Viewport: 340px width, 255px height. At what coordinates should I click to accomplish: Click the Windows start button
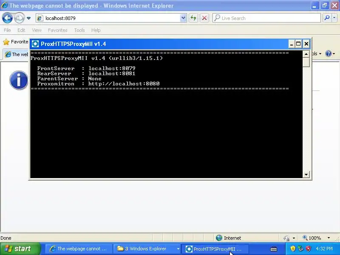20,249
